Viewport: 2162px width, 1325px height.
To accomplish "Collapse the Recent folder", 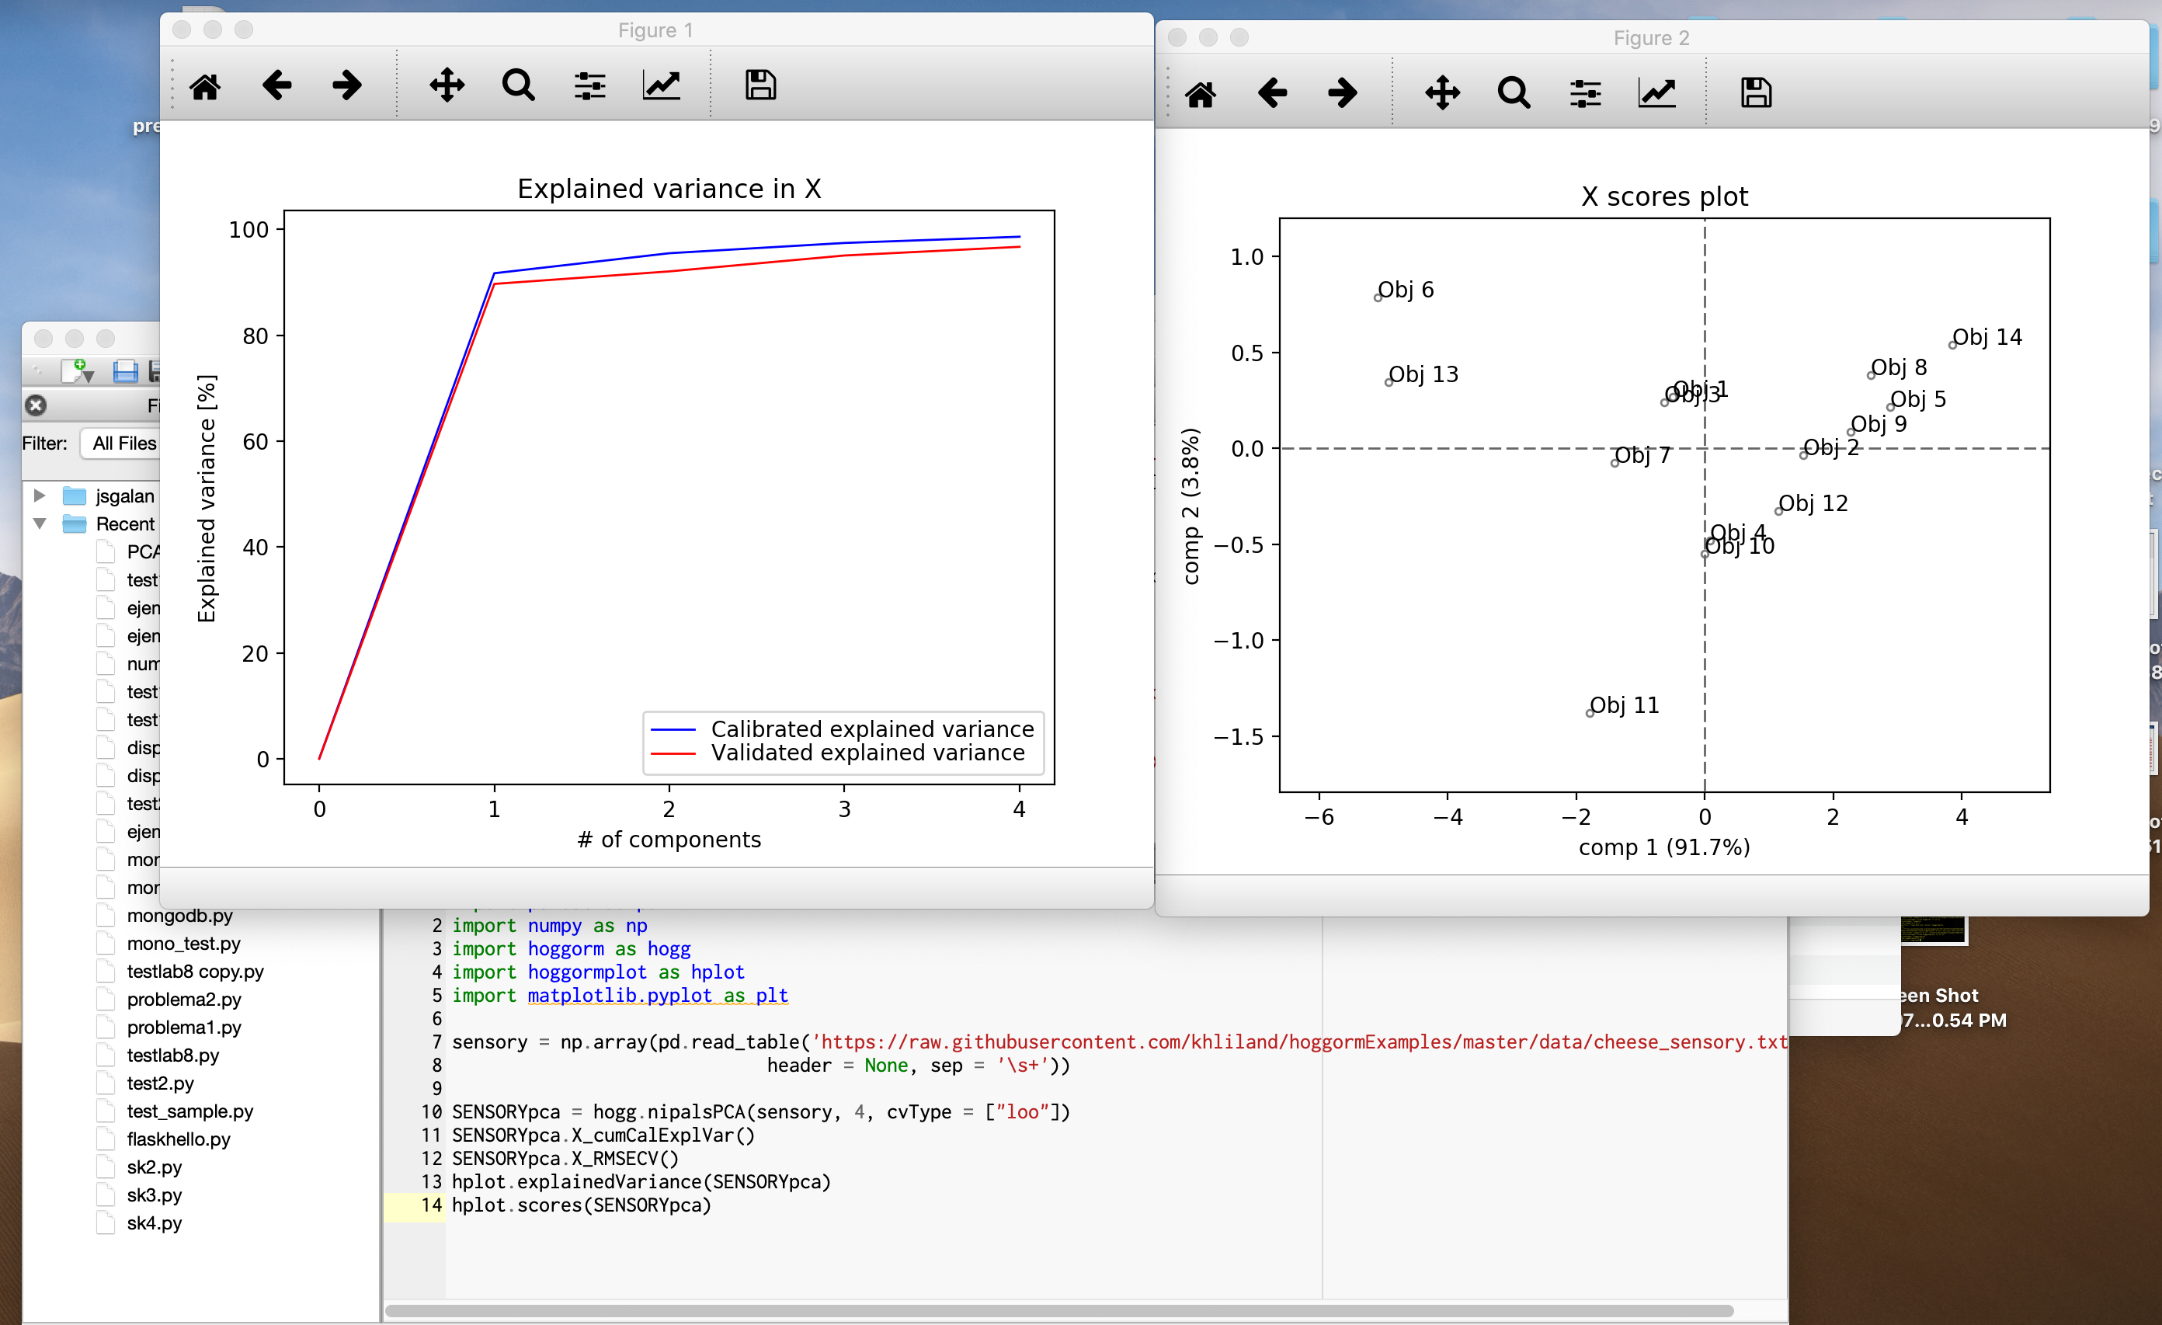I will coord(40,523).
